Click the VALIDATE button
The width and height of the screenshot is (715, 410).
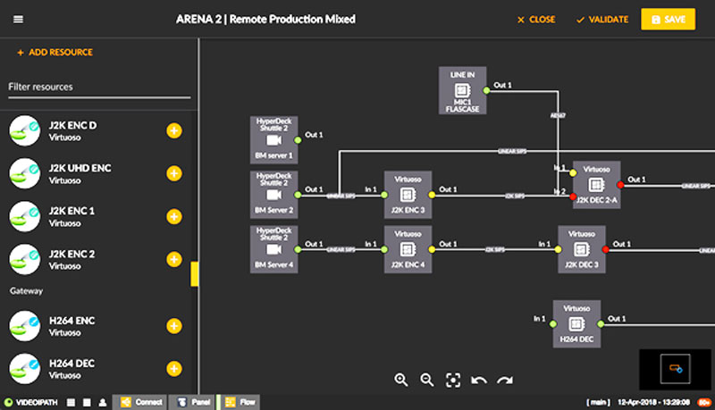pos(602,20)
